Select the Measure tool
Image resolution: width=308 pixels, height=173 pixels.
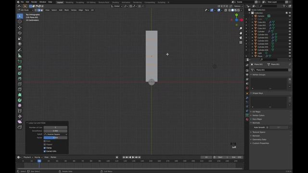tap(20, 56)
